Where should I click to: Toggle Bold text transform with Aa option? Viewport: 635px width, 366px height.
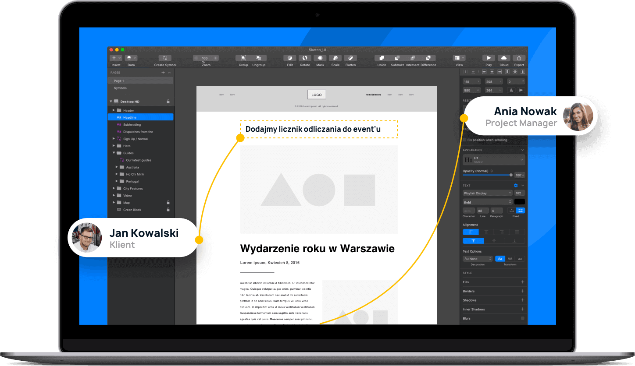(500, 258)
